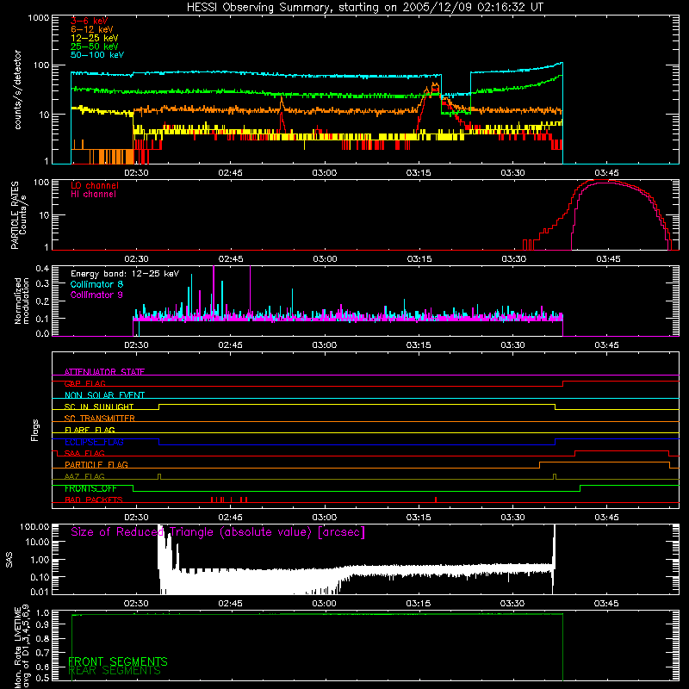Click the 03:45 tick under particle rates plot
Image resolution: width=689 pixels, height=689 pixels.
pyautogui.click(x=608, y=259)
